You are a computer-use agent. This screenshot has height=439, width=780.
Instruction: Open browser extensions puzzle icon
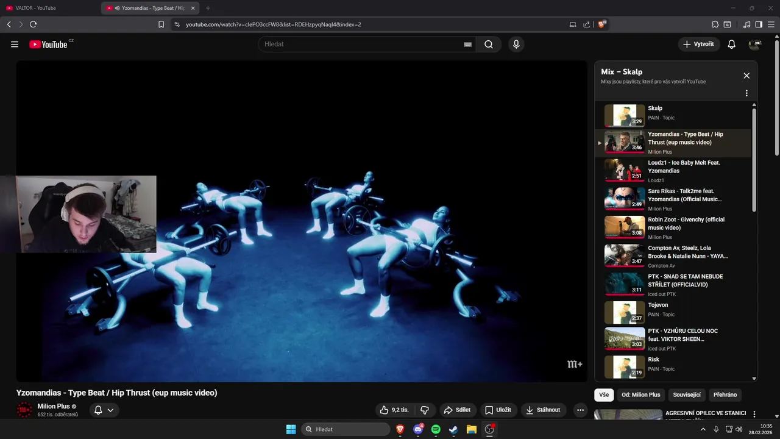pos(715,24)
